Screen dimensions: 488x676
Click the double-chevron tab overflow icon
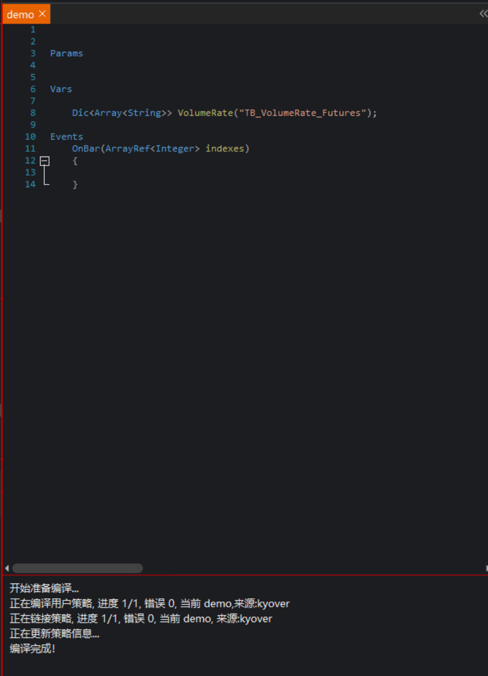(483, 14)
